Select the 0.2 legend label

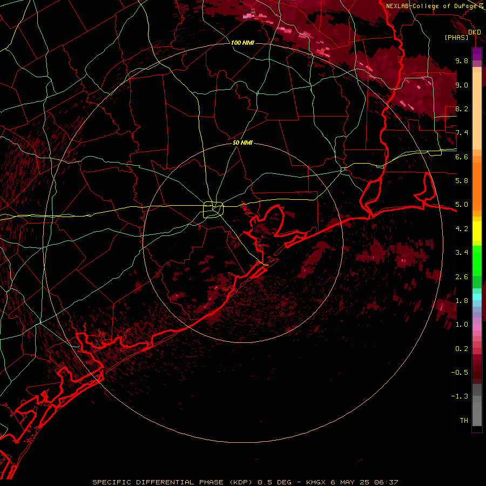pos(462,349)
